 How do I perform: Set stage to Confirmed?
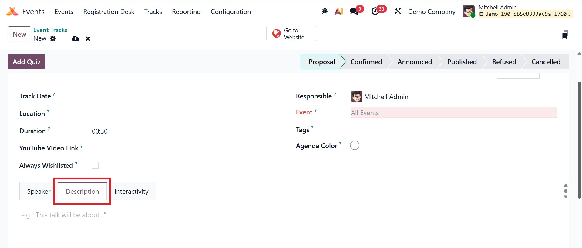point(366,62)
